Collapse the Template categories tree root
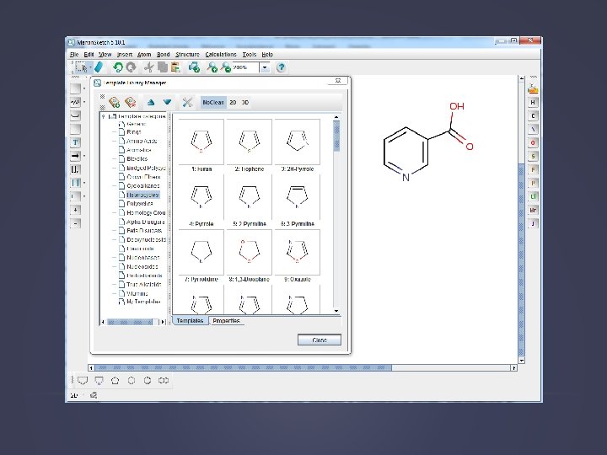Screen dimensions: 607x455 [x=104, y=116]
